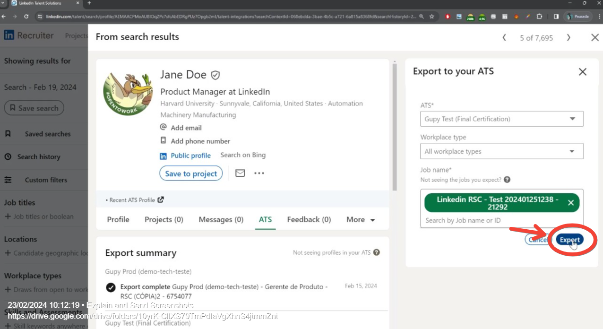
Task: Click the browser back arrow
Action: [4, 16]
